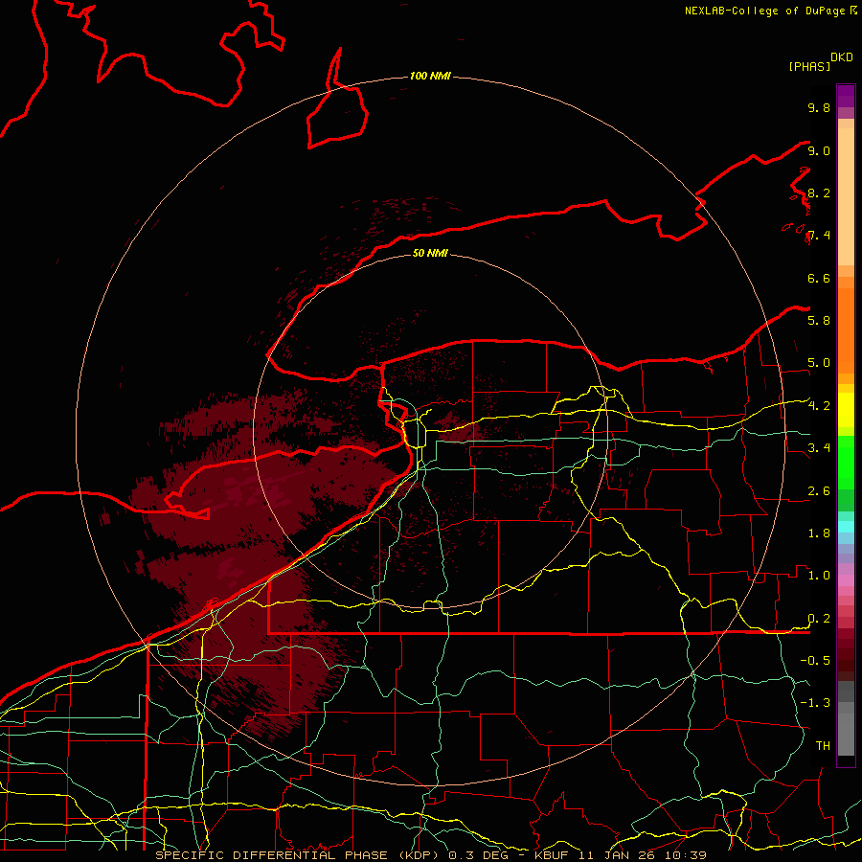Click the 11 JAN 26 date in footer

point(620,855)
